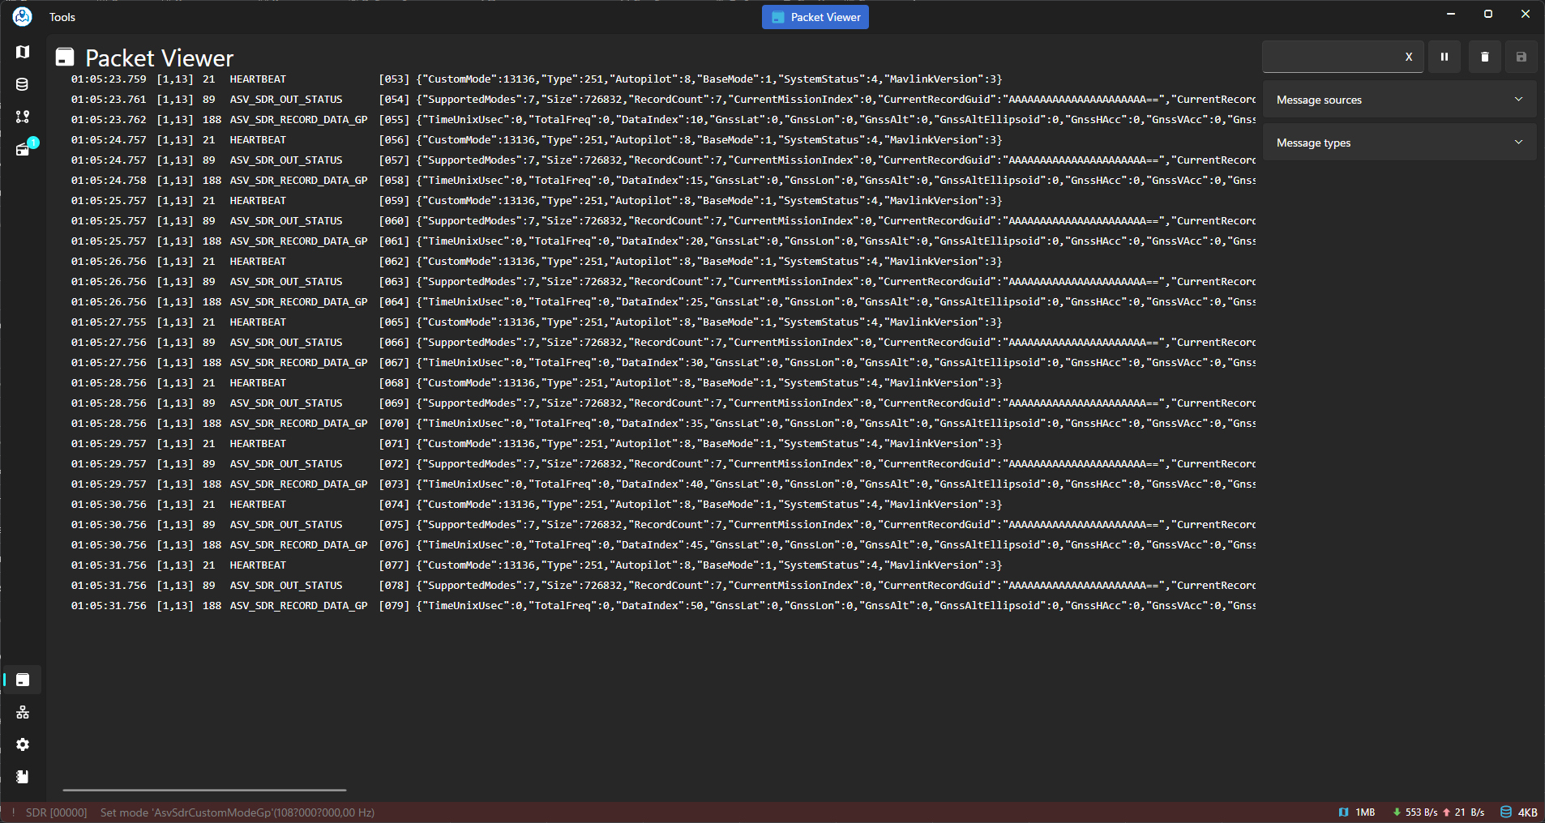The width and height of the screenshot is (1545, 823).
Task: Open settings via the gear icon
Action: coord(23,744)
